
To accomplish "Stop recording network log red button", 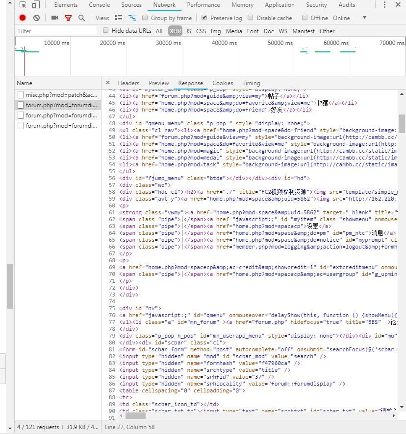I will coord(23,18).
